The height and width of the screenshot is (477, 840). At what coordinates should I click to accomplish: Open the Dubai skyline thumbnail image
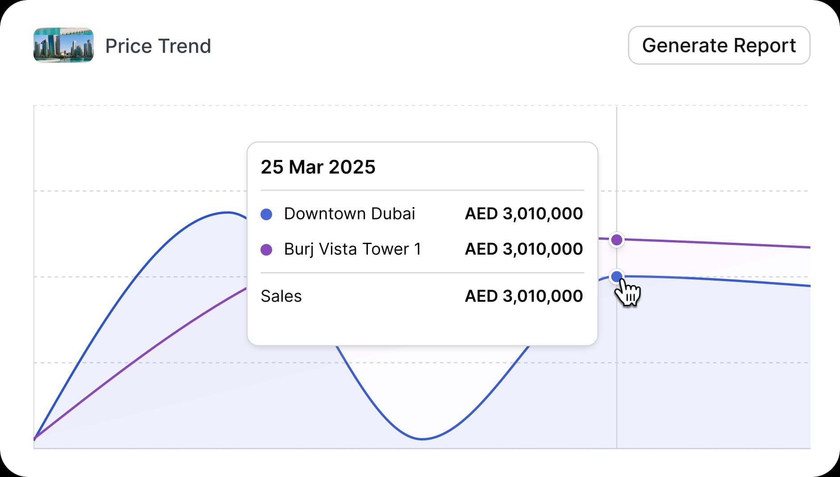coord(63,45)
